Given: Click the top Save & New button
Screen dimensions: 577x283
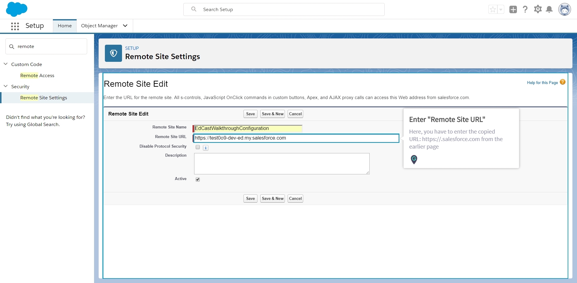Looking at the screenshot, I should point(273,114).
